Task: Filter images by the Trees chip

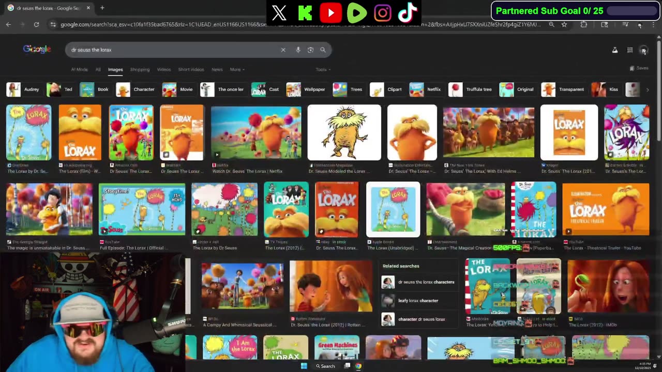Action: [x=348, y=89]
